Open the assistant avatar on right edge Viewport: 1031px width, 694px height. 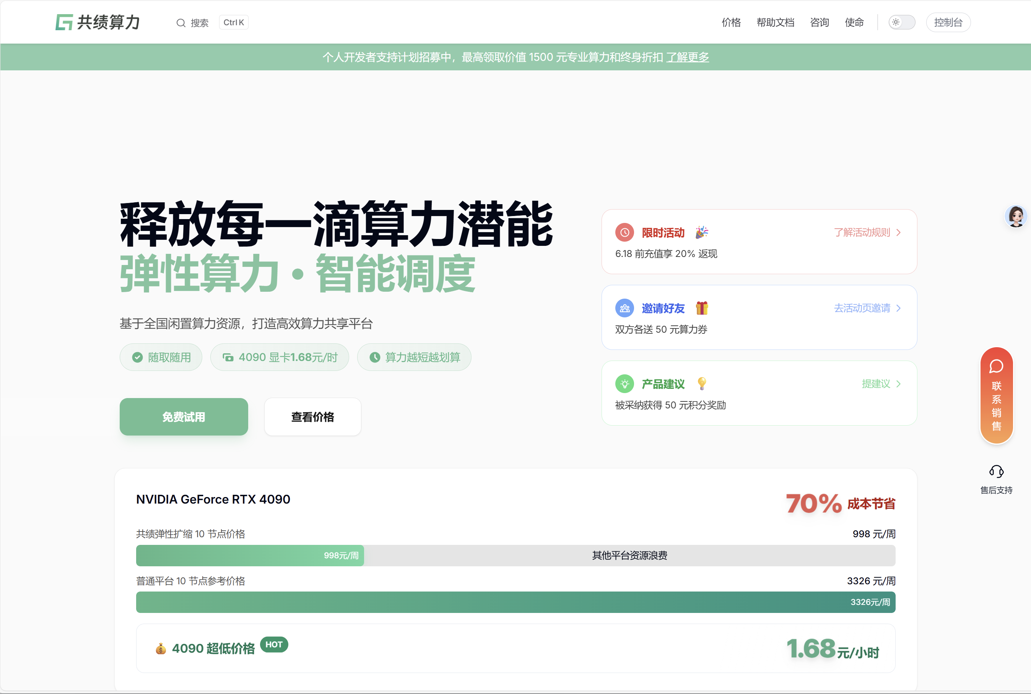(x=1015, y=216)
